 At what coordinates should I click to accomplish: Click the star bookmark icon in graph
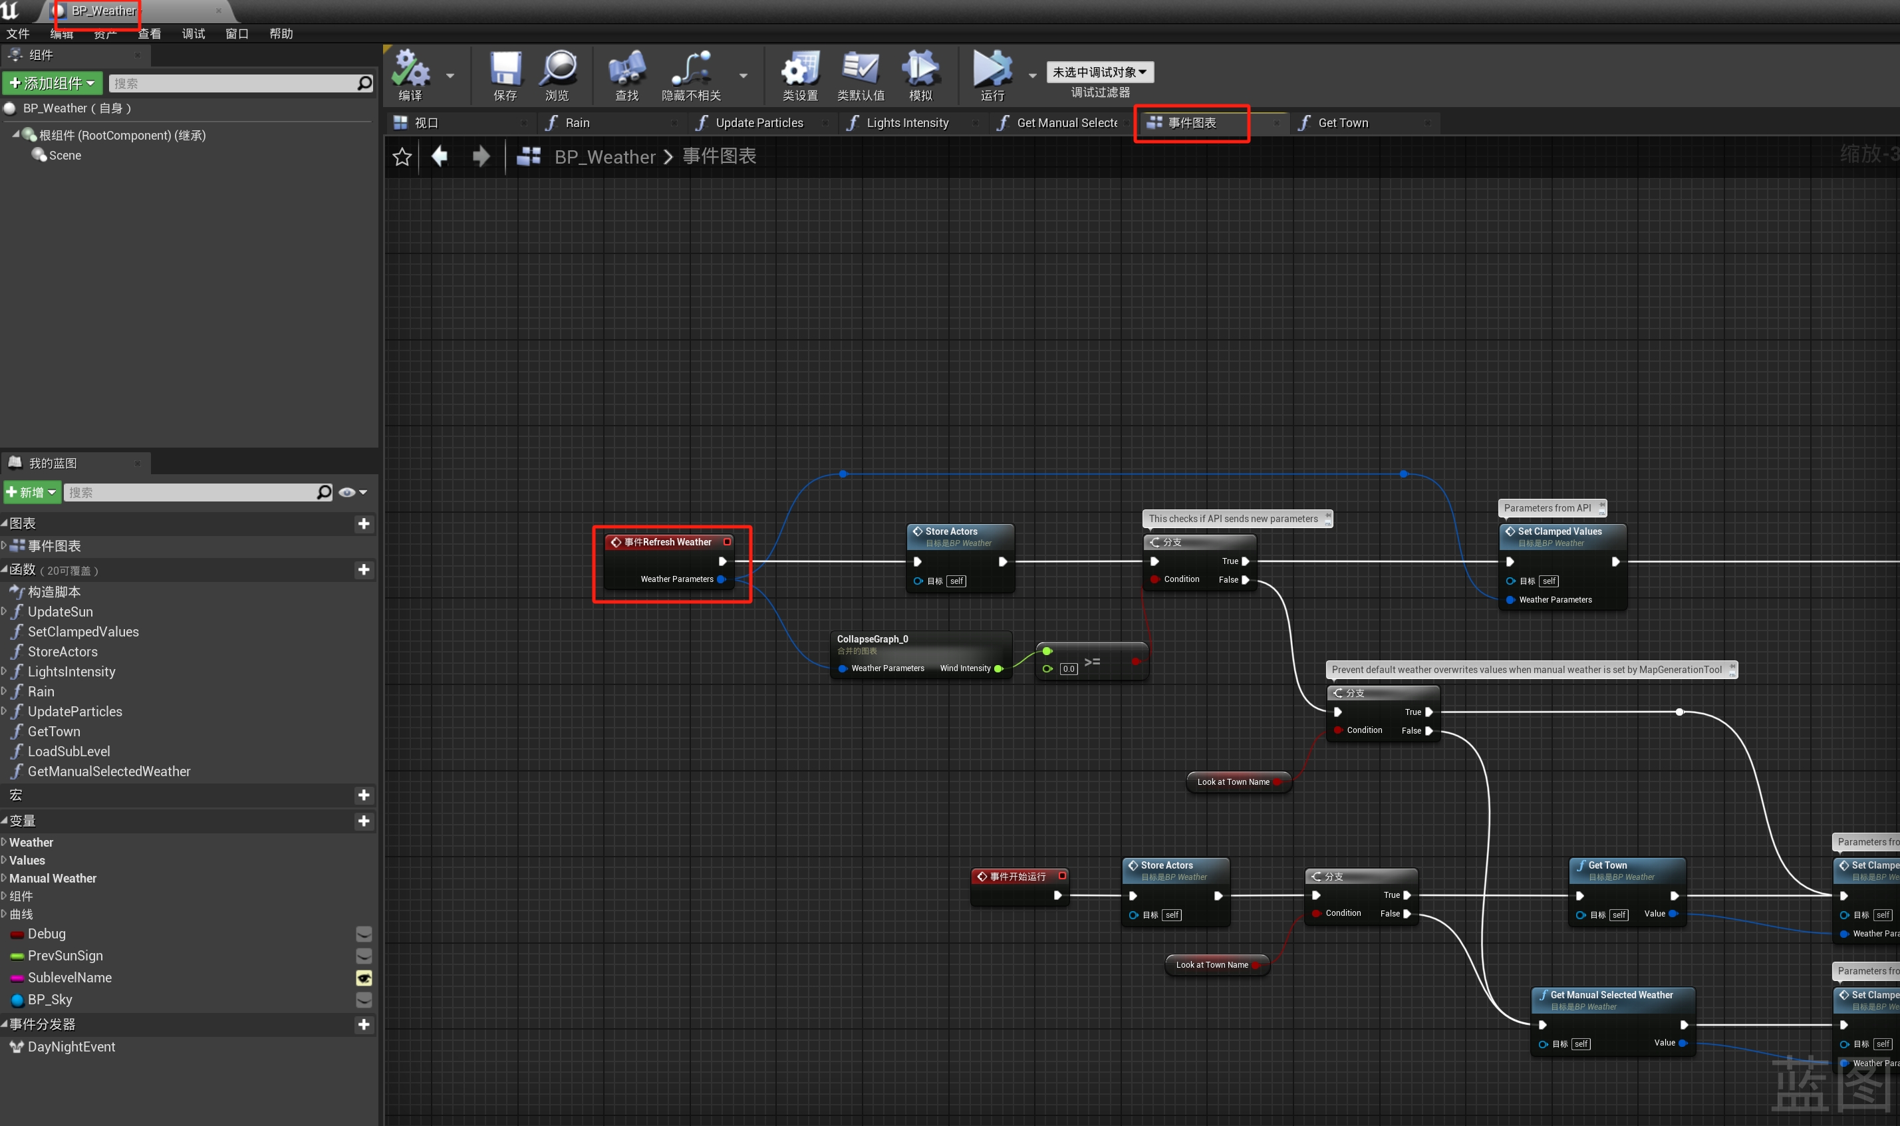[402, 157]
